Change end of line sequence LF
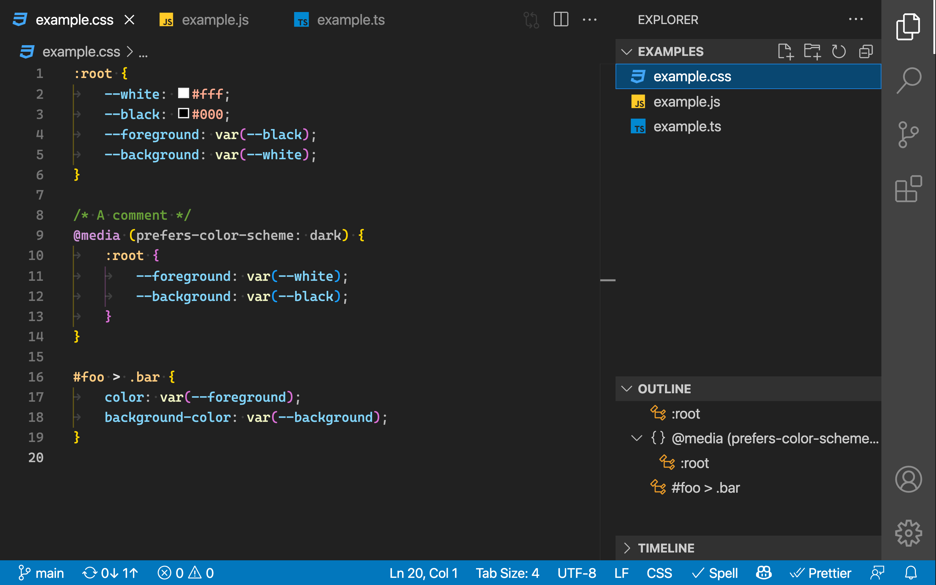The width and height of the screenshot is (936, 585). pyautogui.click(x=621, y=573)
